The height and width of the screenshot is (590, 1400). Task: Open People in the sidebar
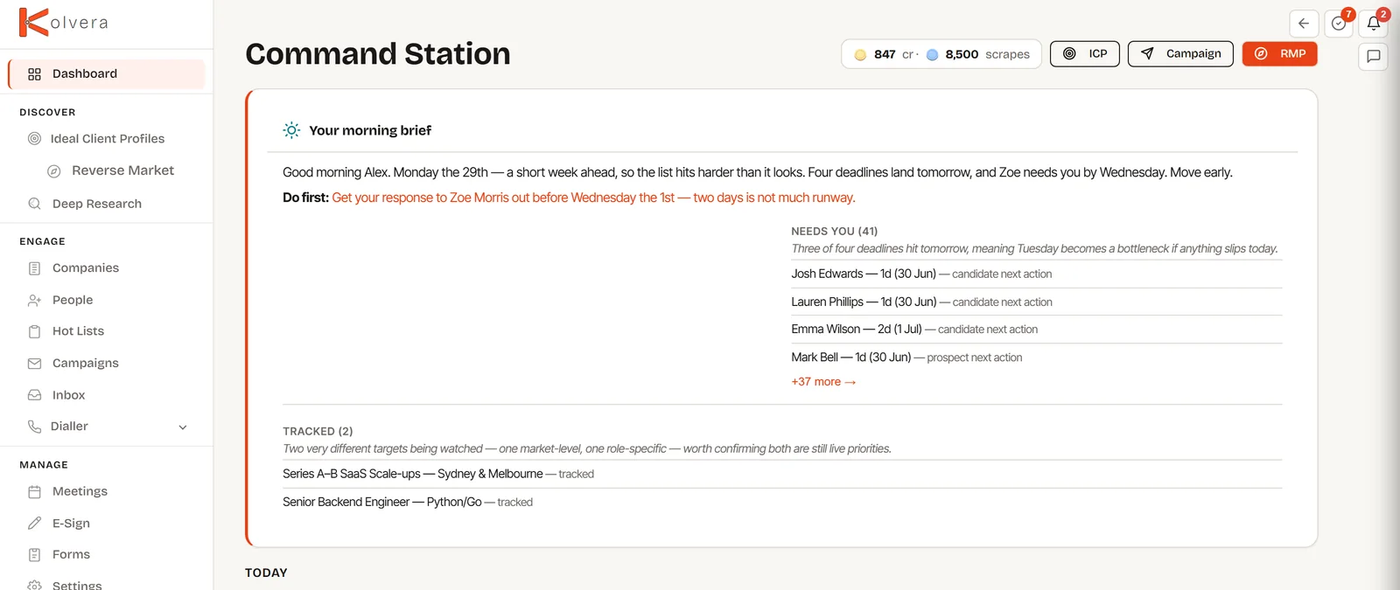point(73,300)
